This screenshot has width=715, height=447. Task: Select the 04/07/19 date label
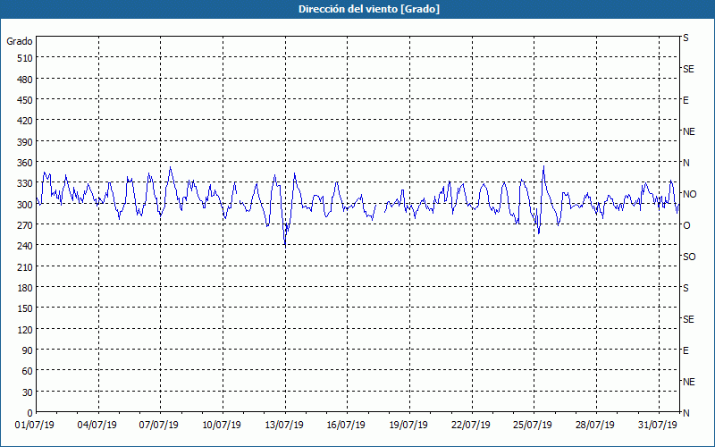point(97,426)
